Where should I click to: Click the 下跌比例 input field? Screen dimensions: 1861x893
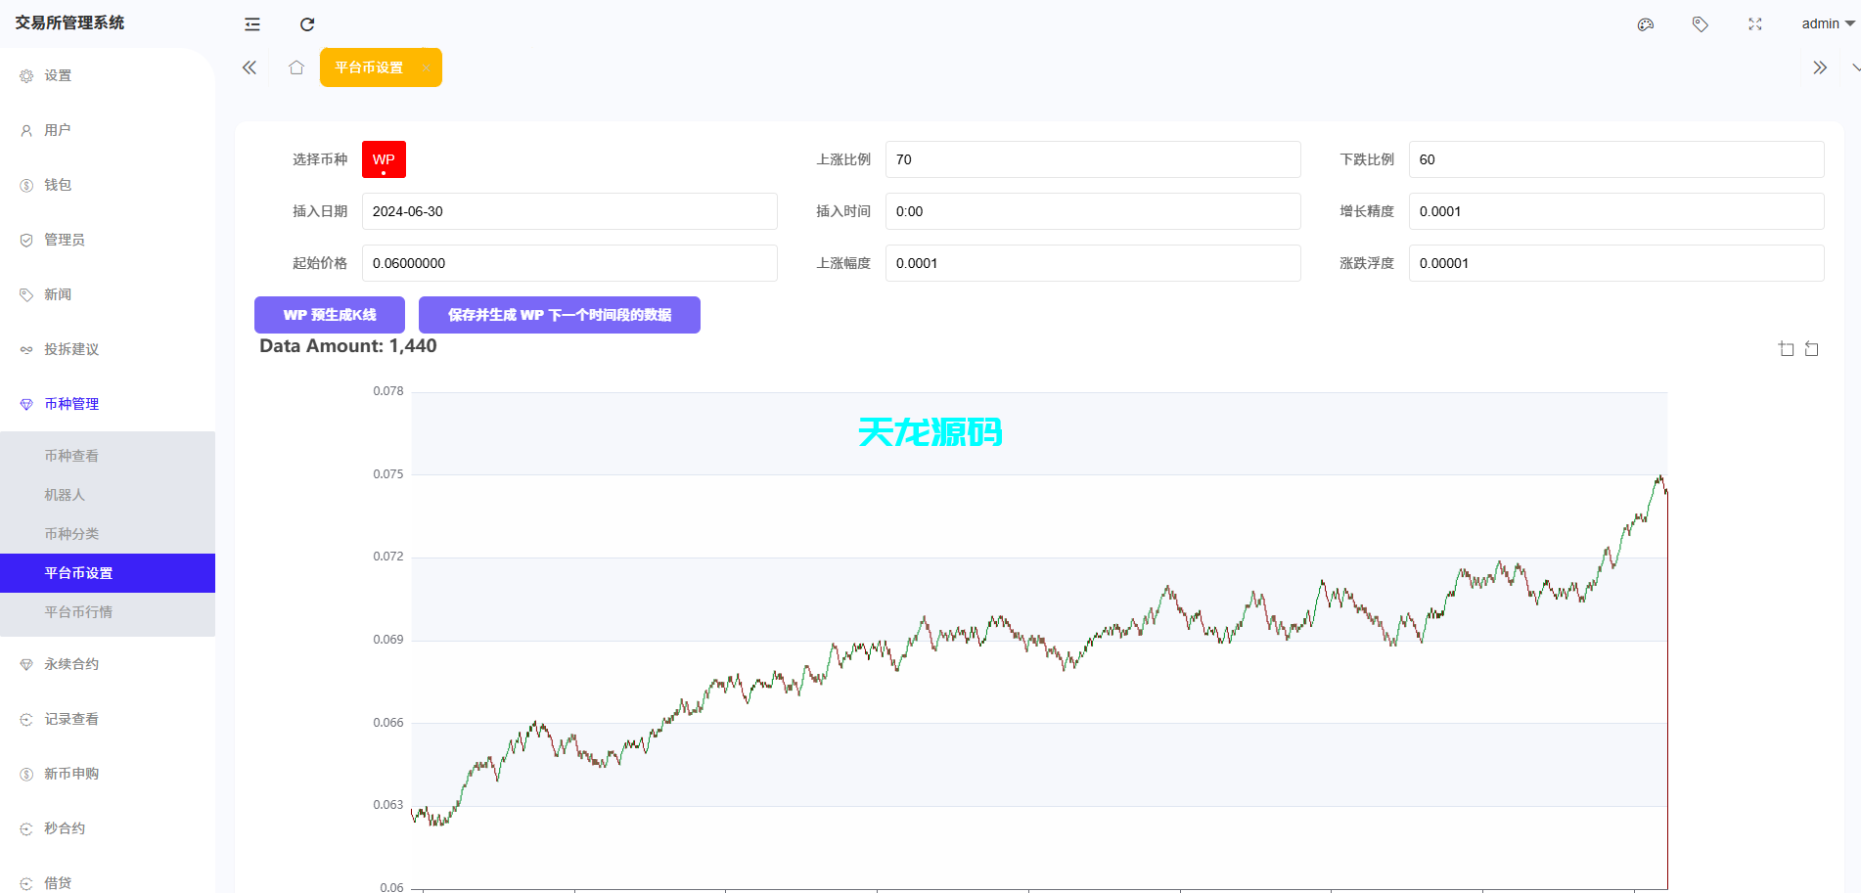(1616, 159)
